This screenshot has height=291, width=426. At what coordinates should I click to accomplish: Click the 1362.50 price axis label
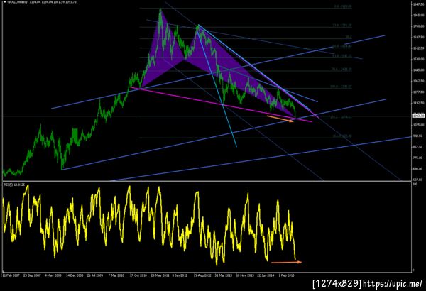pyautogui.click(x=419, y=81)
